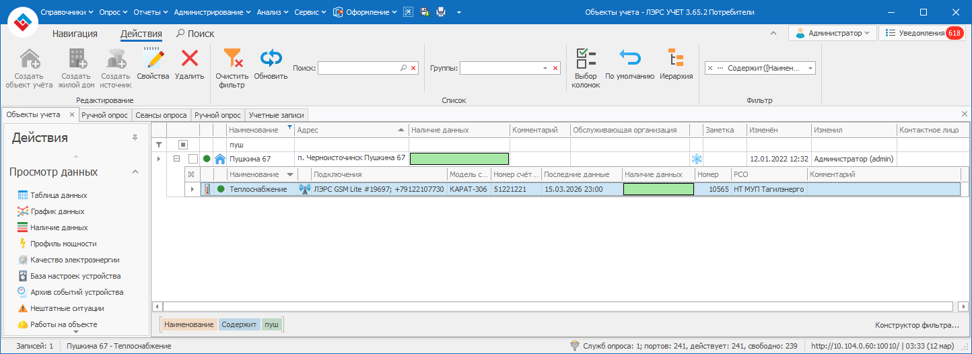
Task: Tick the checkbox for the Пушкина 67 row
Action: [193, 159]
